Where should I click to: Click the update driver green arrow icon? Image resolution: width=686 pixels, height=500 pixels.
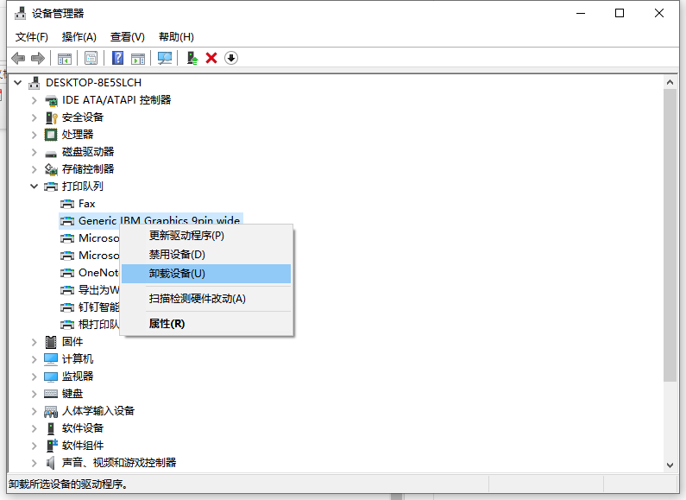click(x=192, y=58)
